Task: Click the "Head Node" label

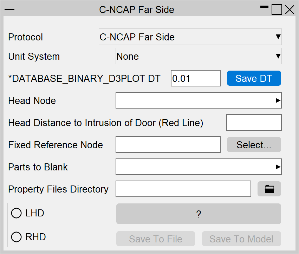Action: point(32,100)
